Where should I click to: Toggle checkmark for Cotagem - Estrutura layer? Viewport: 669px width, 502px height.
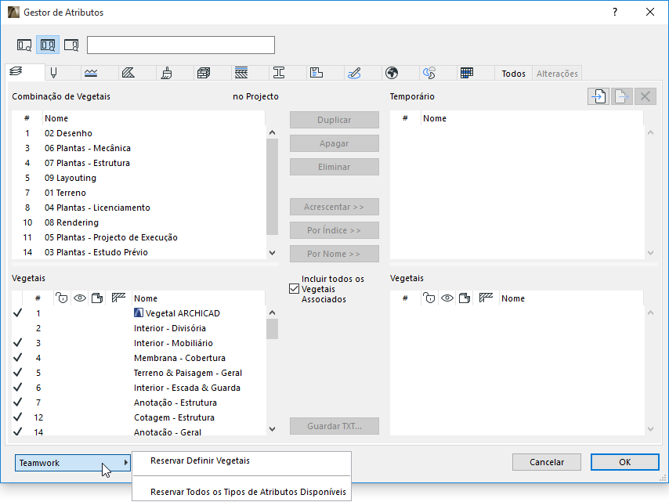[x=17, y=417]
